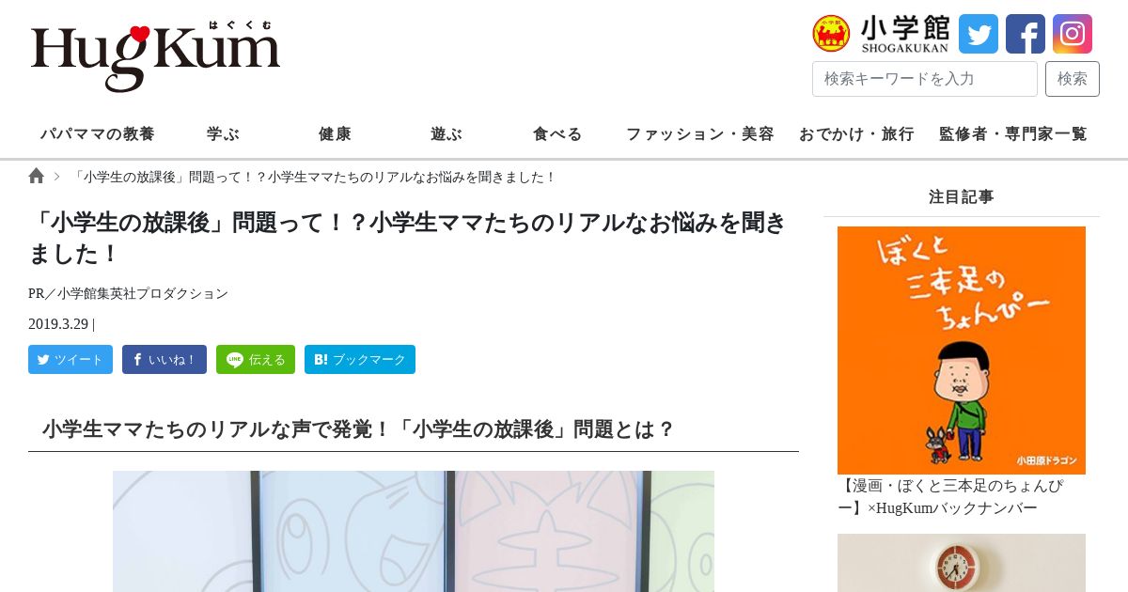Go to おでかけ・旅行 section
Viewport: 1128px width, 592px height.
(857, 133)
